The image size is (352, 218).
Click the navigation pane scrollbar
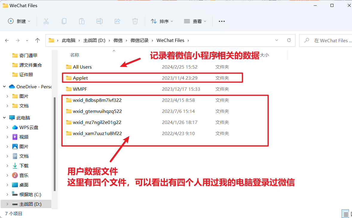coord(55,144)
